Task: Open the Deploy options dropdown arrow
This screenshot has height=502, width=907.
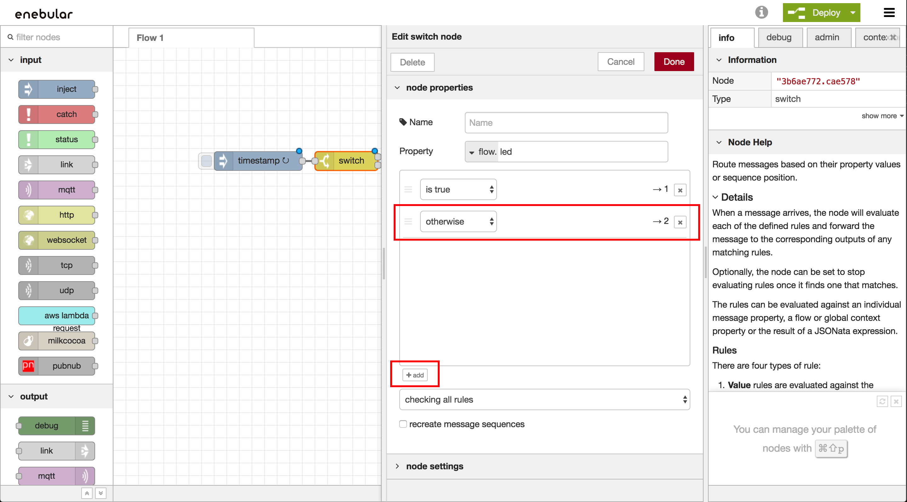Action: point(853,13)
